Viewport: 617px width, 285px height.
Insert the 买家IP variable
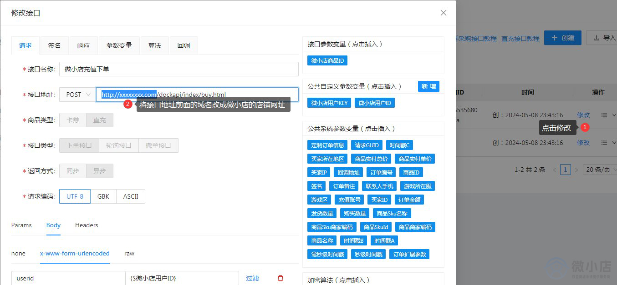pos(319,172)
